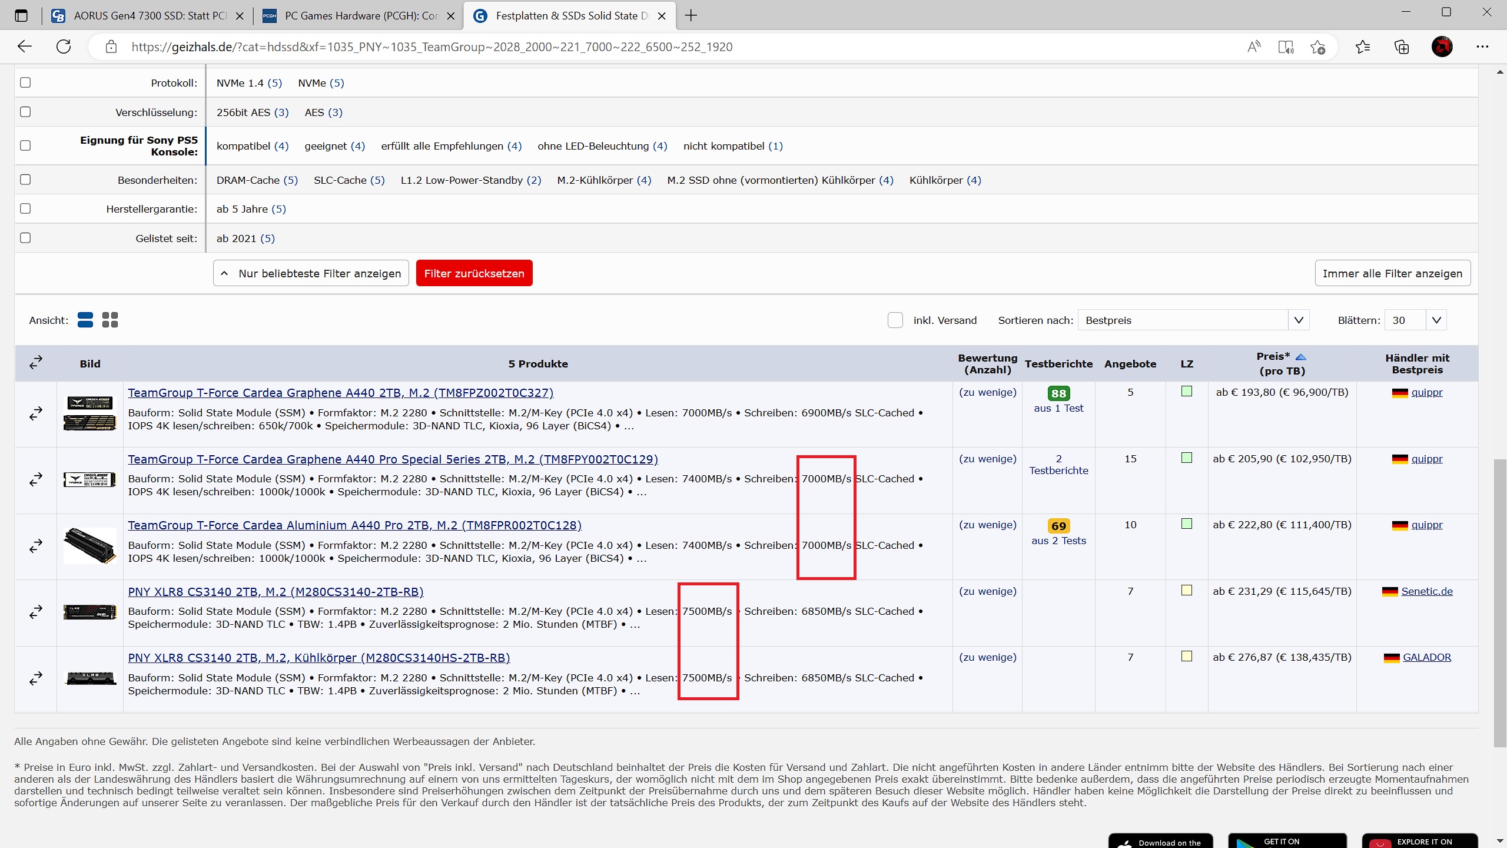Open the 69 aus 2 Tests rating
Image resolution: width=1507 pixels, height=848 pixels.
[1058, 532]
